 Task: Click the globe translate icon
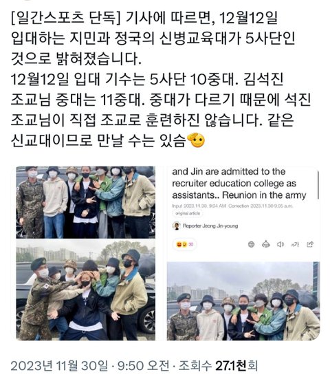pyautogui.click(x=251, y=244)
